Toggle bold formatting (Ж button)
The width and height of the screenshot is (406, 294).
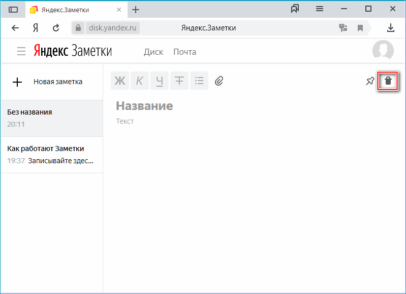pos(120,81)
